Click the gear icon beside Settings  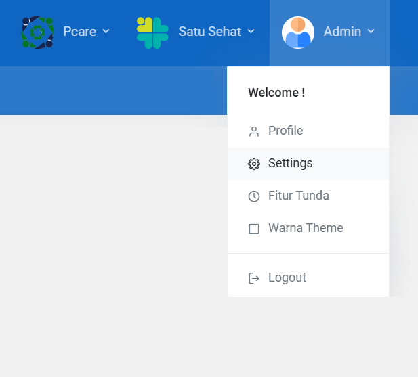[254, 164]
